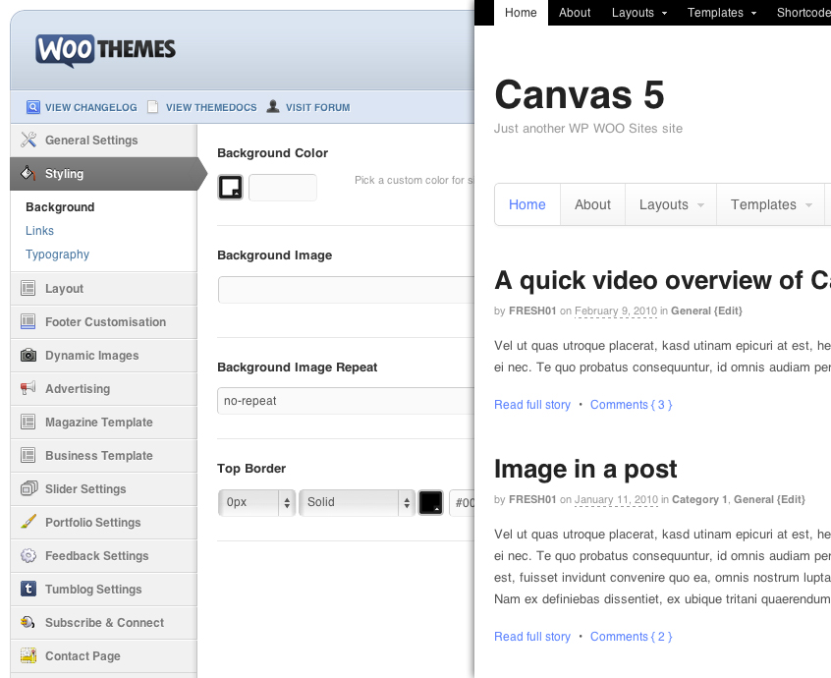
Task: Open the Top Border style dropdown
Action: tap(357, 502)
